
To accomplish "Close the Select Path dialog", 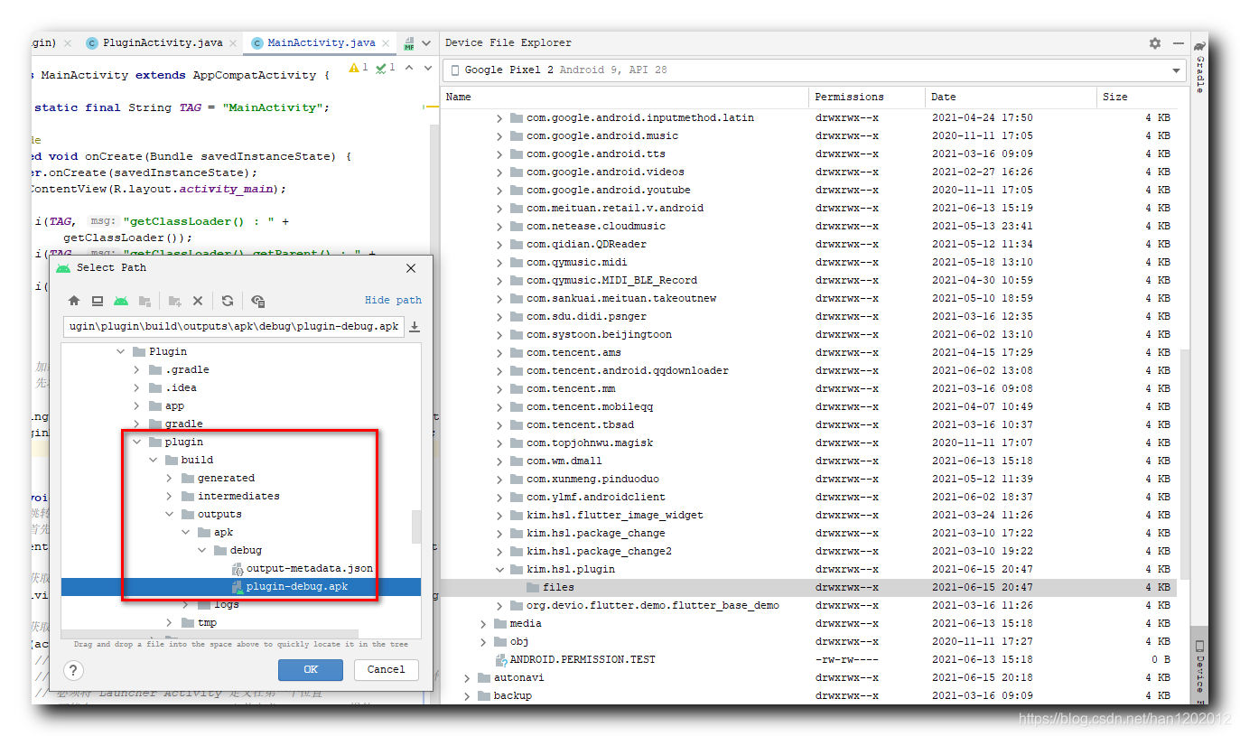I will (x=411, y=267).
